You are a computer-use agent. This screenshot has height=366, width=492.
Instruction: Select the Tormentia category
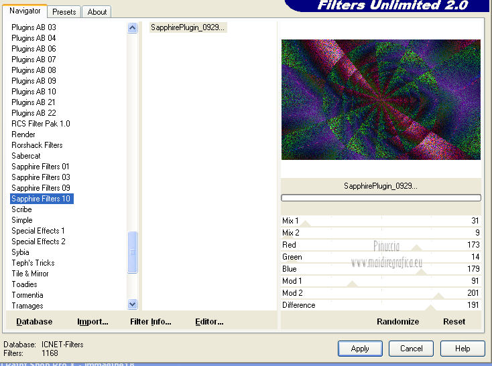27,295
